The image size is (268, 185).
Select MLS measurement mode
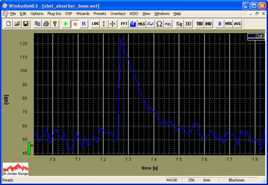click(x=142, y=24)
